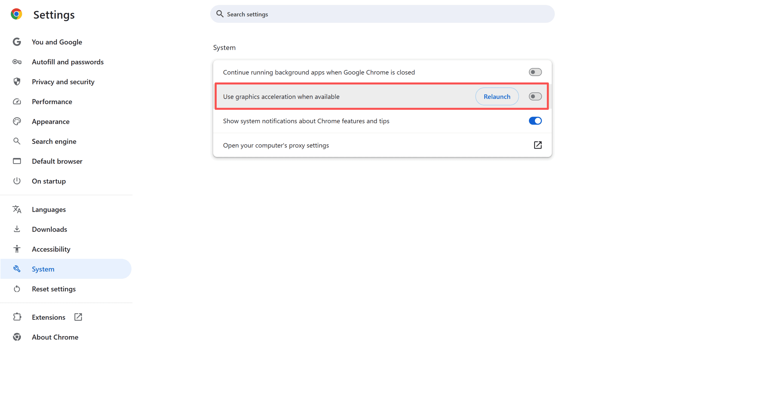Open proxy settings external link icon
The width and height of the screenshot is (765, 393).
[537, 145]
